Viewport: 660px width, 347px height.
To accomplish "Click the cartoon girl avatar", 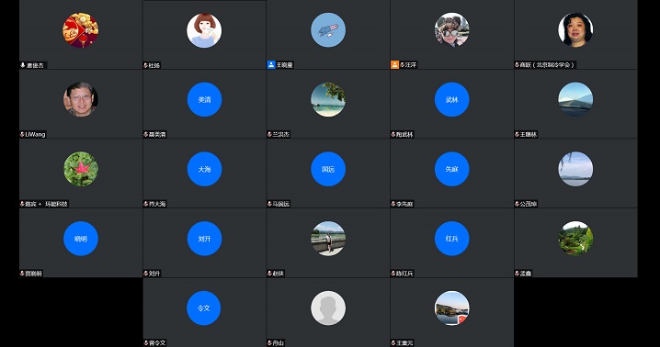I will click(204, 30).
